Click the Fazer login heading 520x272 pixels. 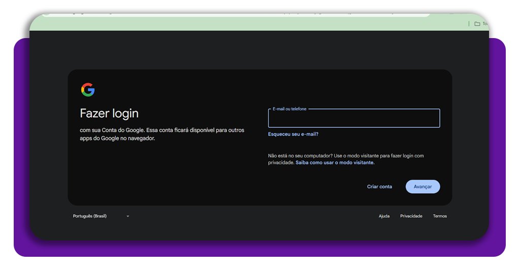pyautogui.click(x=109, y=113)
